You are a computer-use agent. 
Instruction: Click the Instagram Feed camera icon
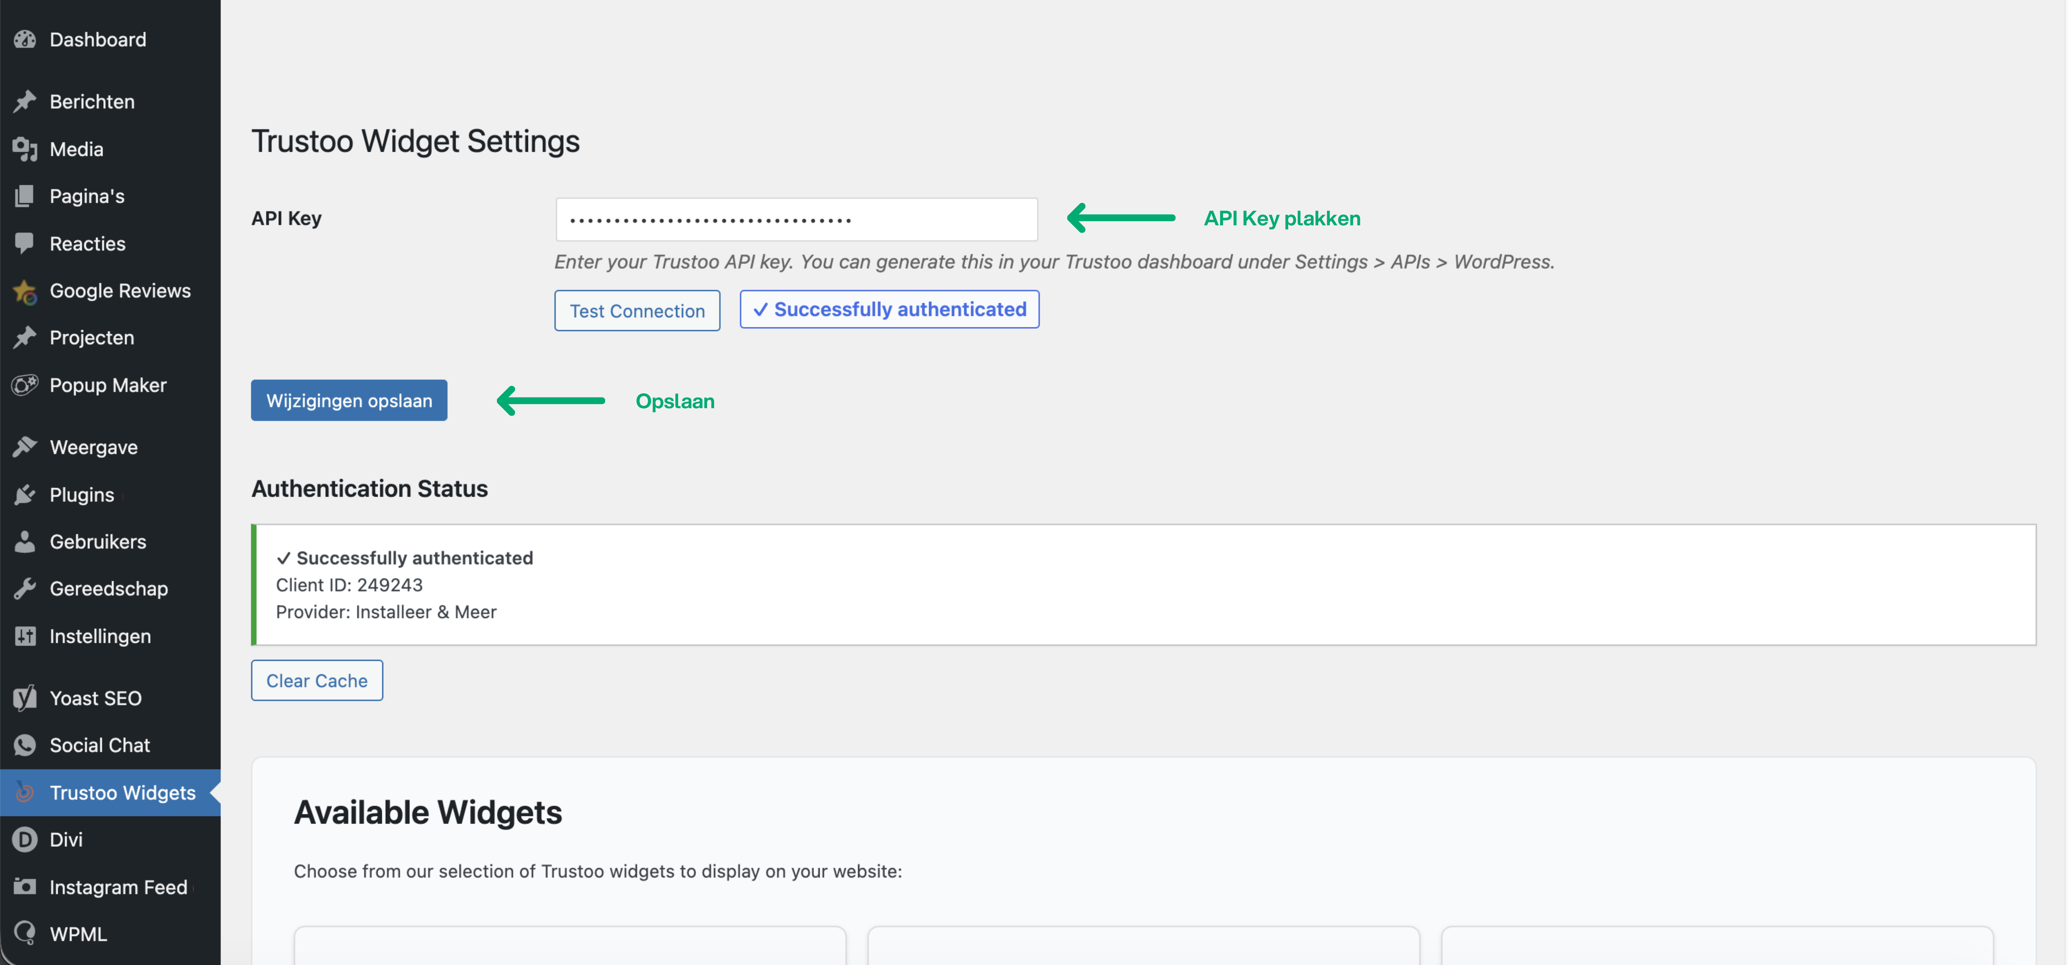tap(25, 886)
